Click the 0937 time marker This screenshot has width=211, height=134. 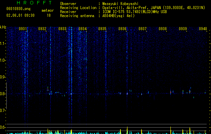[143, 29]
